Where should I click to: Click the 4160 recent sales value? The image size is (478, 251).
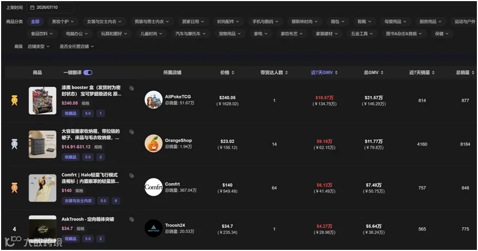click(422, 144)
